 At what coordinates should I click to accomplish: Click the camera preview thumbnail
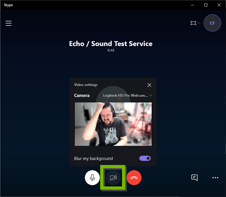(x=113, y=124)
